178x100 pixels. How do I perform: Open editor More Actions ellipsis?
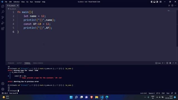175,6
